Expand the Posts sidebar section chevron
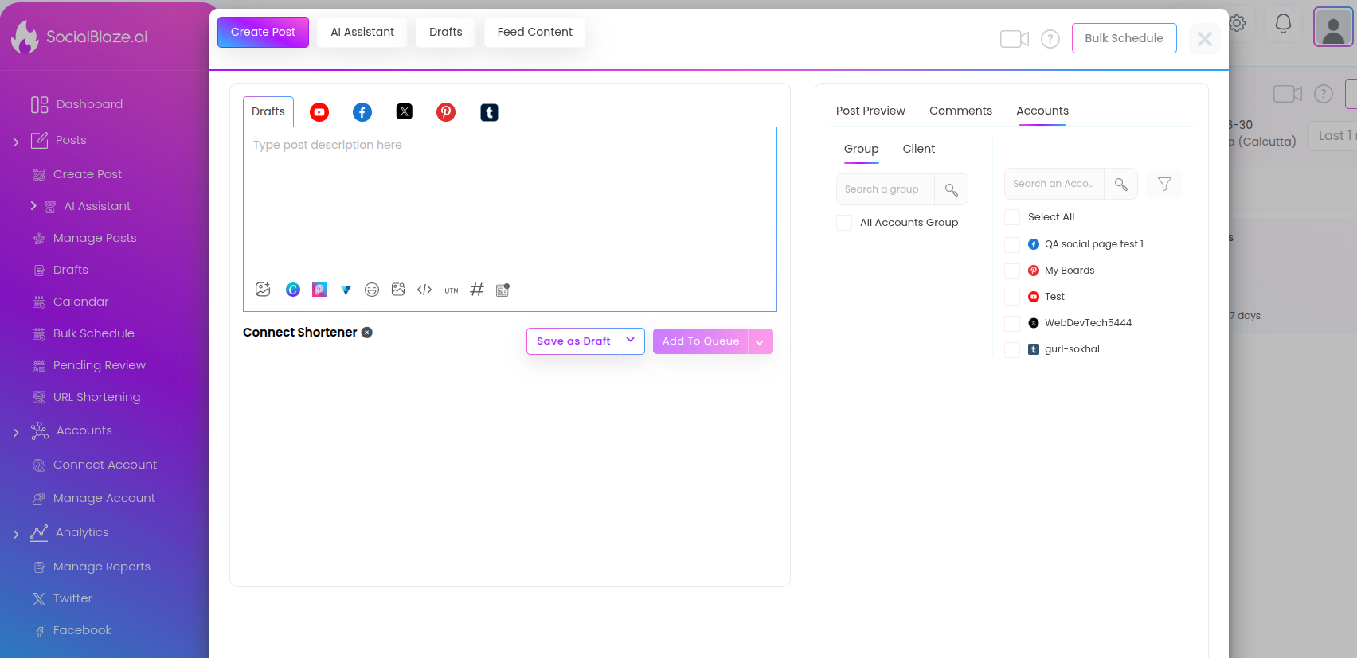The image size is (1357, 658). pos(16,142)
